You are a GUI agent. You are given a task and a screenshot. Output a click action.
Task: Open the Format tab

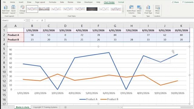(x=121, y=2)
